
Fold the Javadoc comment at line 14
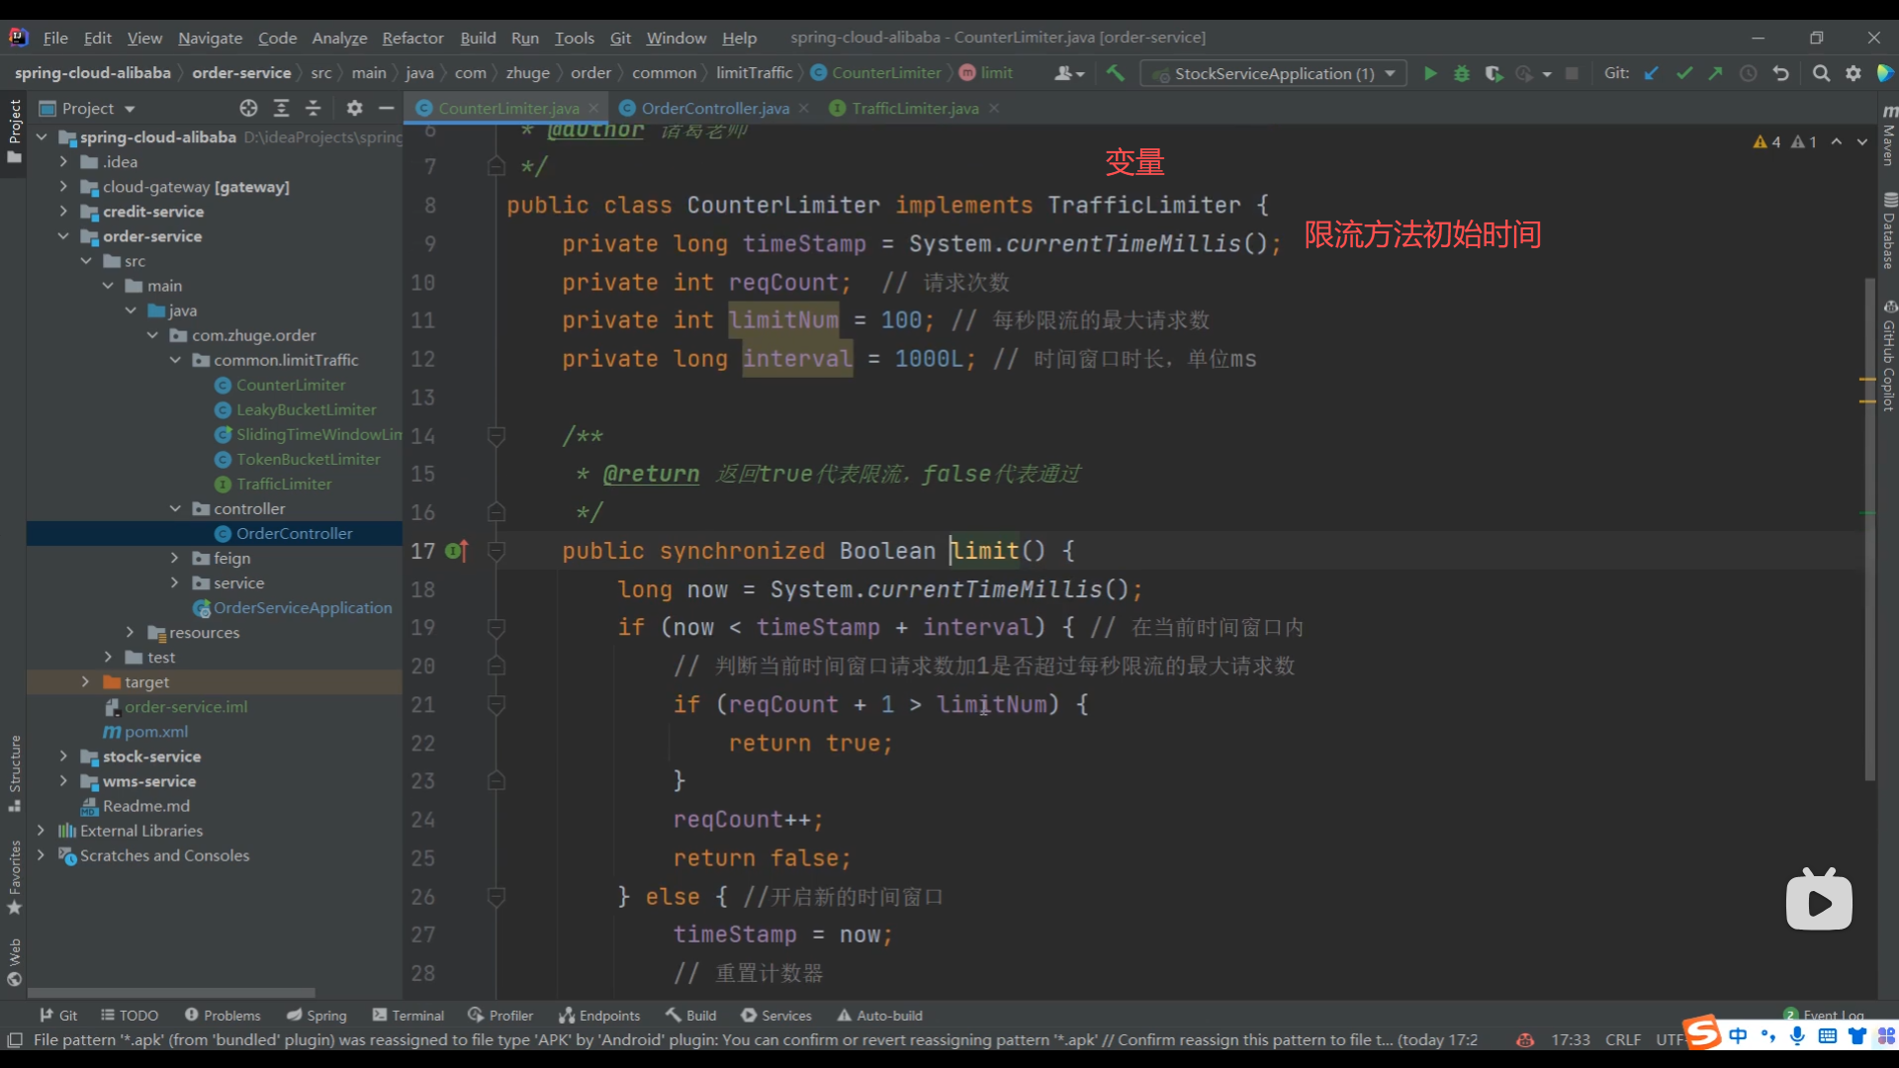497,436
